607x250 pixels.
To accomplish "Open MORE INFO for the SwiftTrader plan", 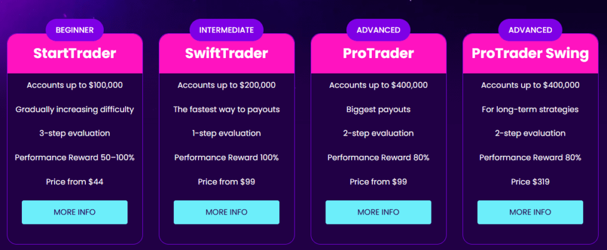I will pos(226,212).
